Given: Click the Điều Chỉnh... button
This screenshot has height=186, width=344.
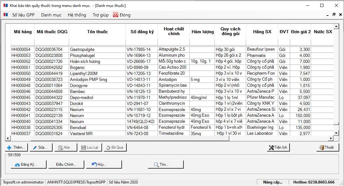Looking at the screenshot, I should click(x=66, y=164).
